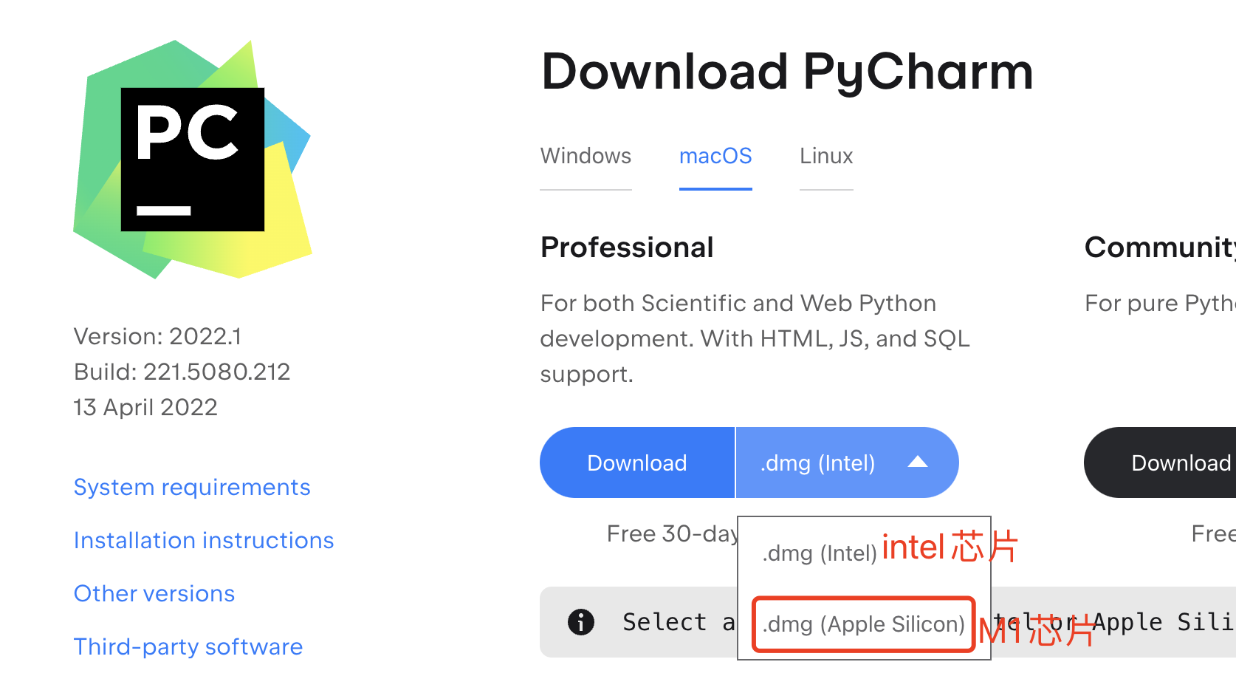
Task: Click the highlighted Apple Silicon option box
Action: click(x=862, y=624)
